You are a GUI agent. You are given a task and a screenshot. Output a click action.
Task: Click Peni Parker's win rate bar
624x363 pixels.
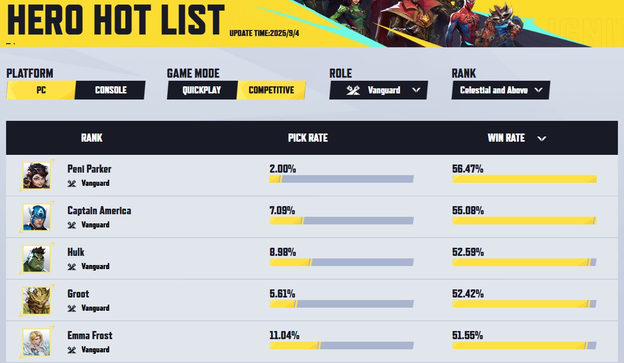pyautogui.click(x=524, y=179)
